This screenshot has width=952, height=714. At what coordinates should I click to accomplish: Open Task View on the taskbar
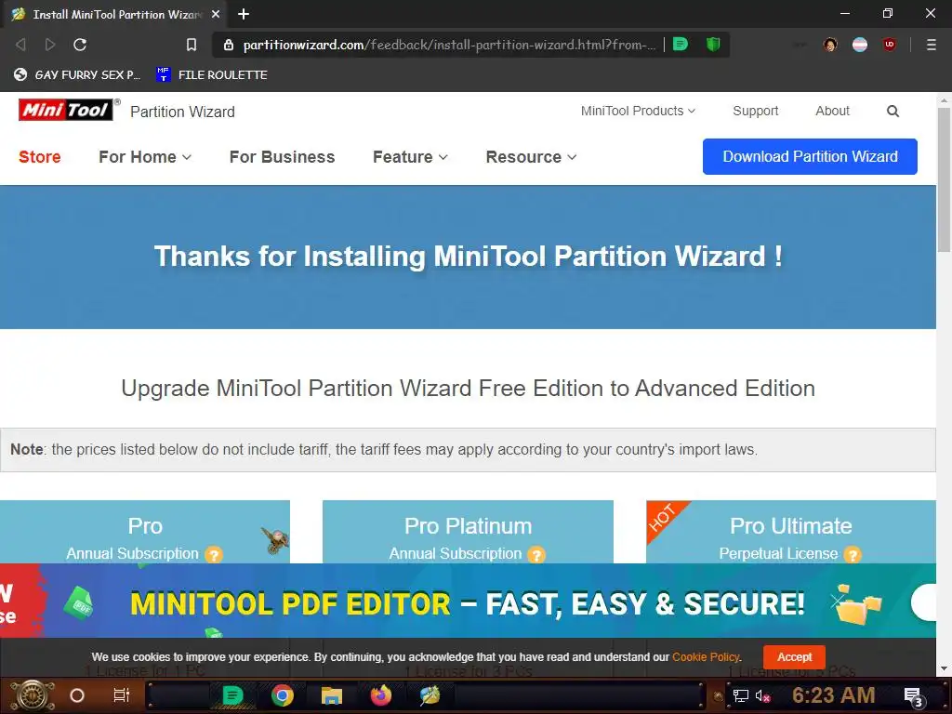coord(122,695)
